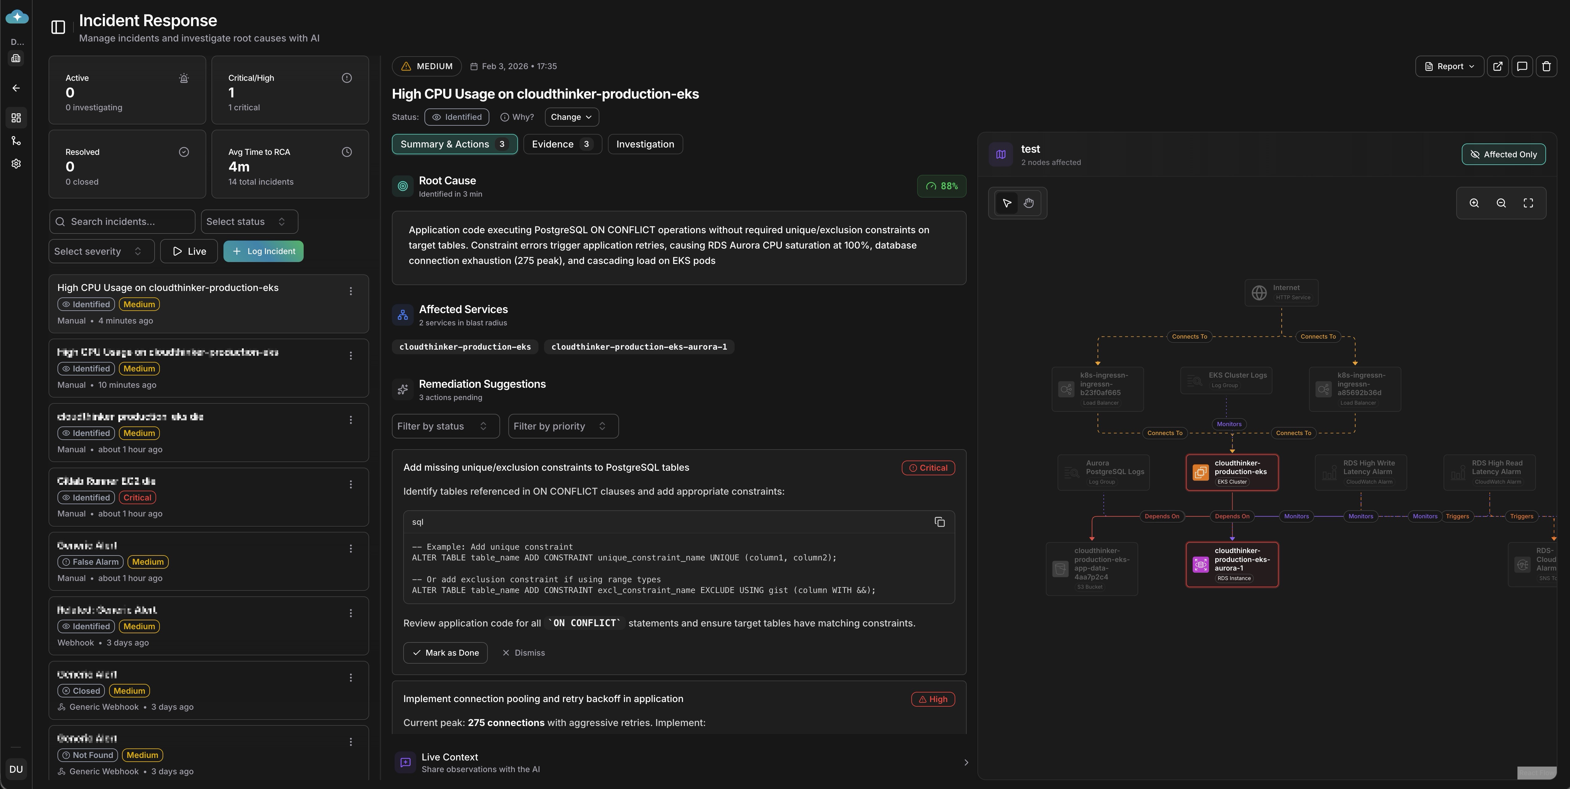Open the Filter by priority dropdown

(562, 426)
